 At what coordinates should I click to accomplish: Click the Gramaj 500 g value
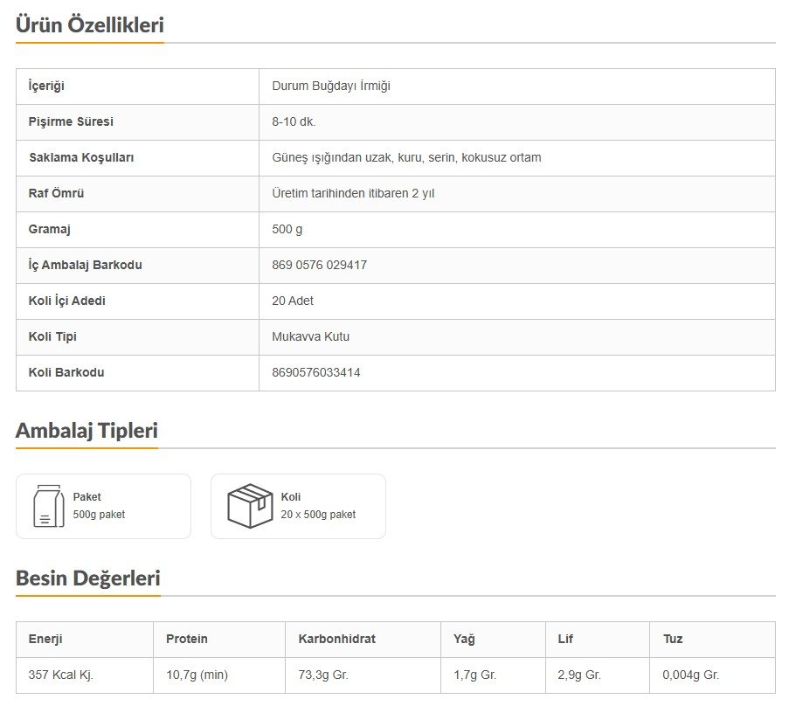(x=287, y=229)
